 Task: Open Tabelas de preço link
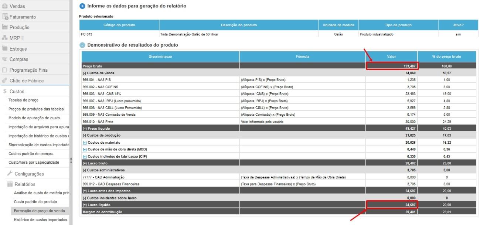23,100
